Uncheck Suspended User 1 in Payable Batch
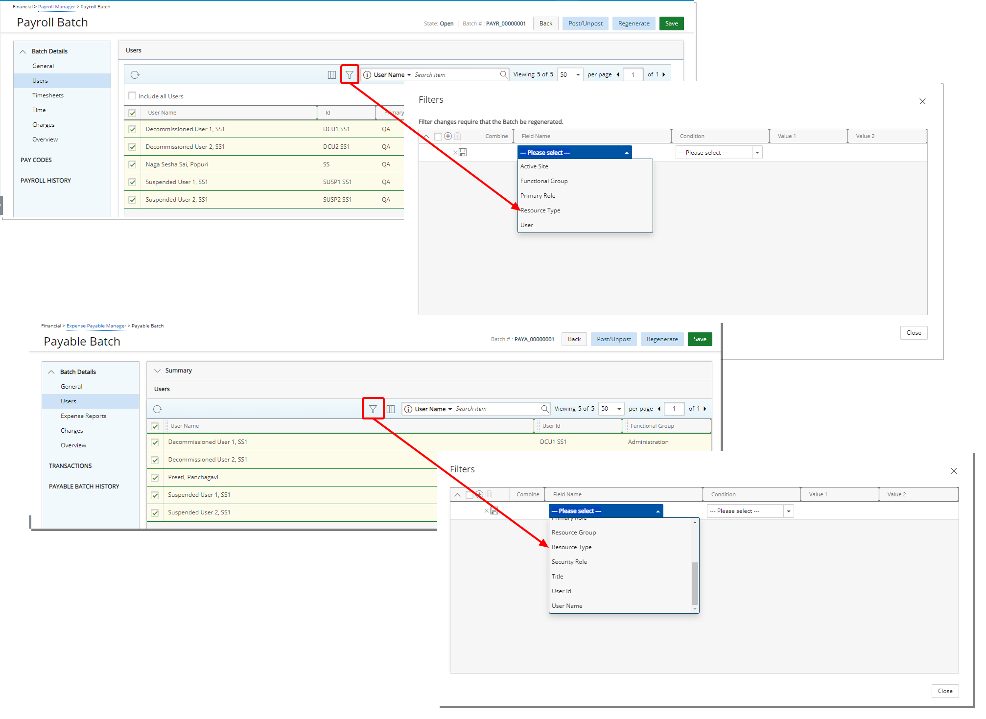 point(155,495)
